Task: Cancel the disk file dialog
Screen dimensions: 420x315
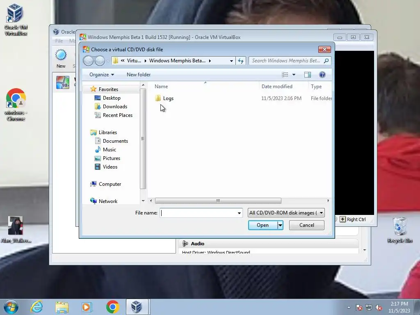Action: pos(307,225)
